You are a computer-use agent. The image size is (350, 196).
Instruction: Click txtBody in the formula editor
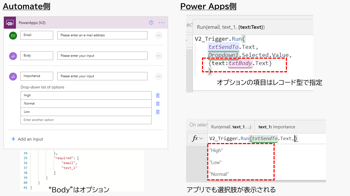pyautogui.click(x=240, y=63)
